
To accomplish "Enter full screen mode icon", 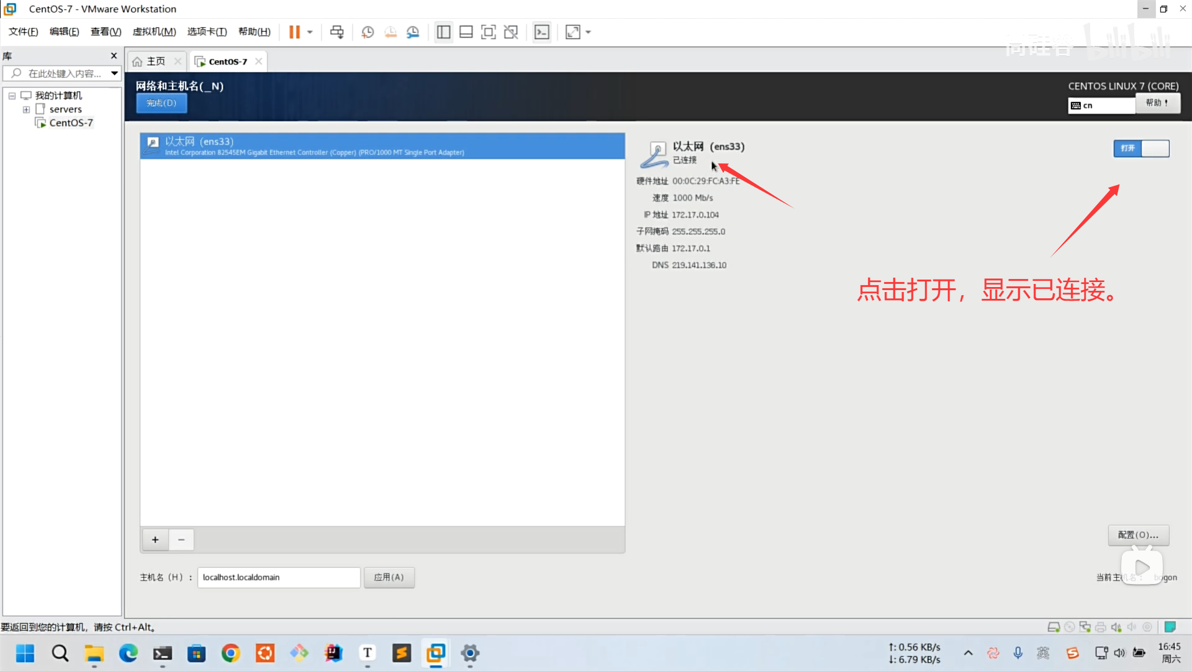I will [489, 32].
